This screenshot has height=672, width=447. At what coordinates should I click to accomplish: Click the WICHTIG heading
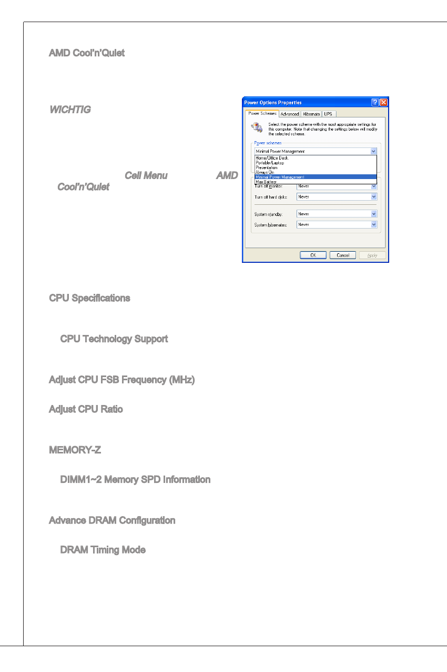(x=69, y=110)
